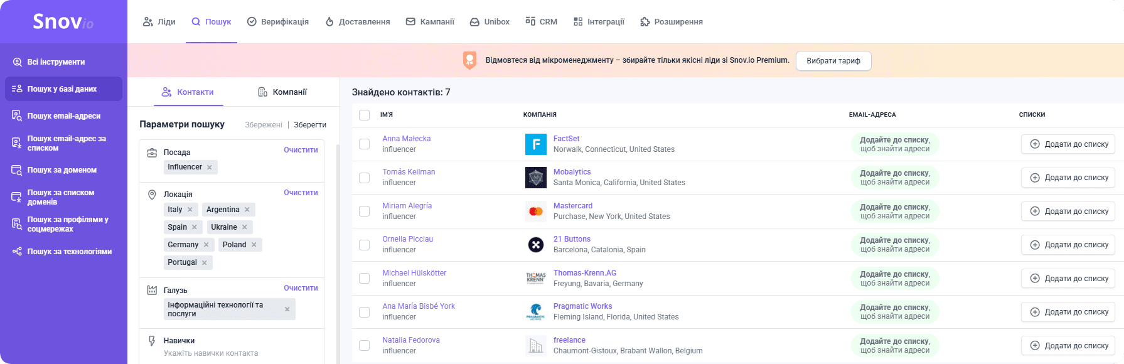Open the Ліди top menu
The image size is (1124, 364).
(x=159, y=22)
